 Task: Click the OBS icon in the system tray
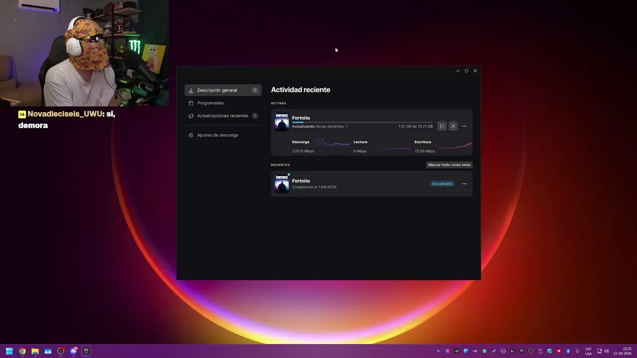pyautogui.click(x=531, y=351)
